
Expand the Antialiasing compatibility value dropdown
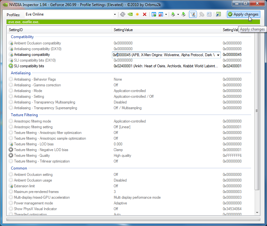pos(218,55)
